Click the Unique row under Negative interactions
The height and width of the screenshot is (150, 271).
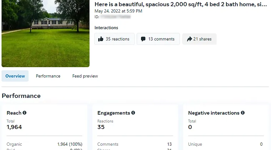[195, 144]
